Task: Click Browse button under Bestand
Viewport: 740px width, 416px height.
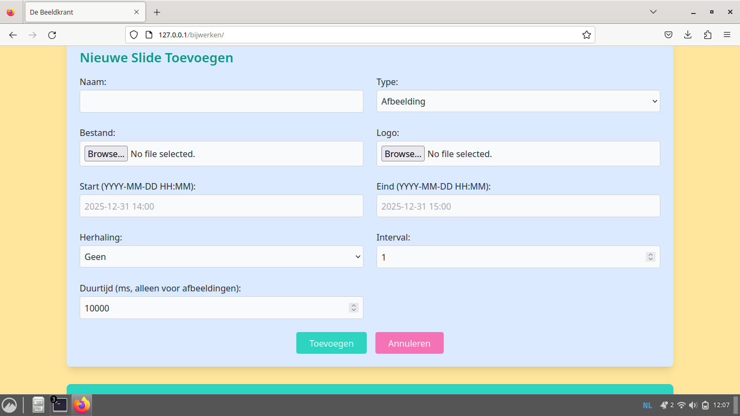Action: (106, 154)
